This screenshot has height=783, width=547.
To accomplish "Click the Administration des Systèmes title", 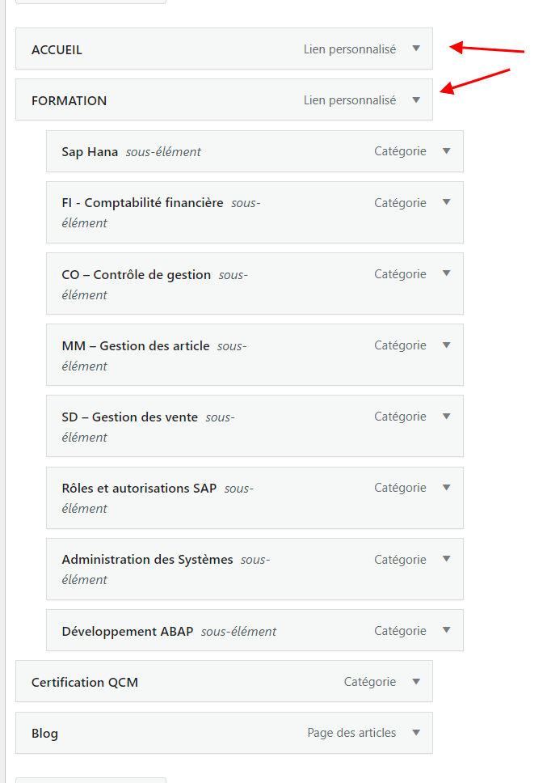I will [147, 560].
